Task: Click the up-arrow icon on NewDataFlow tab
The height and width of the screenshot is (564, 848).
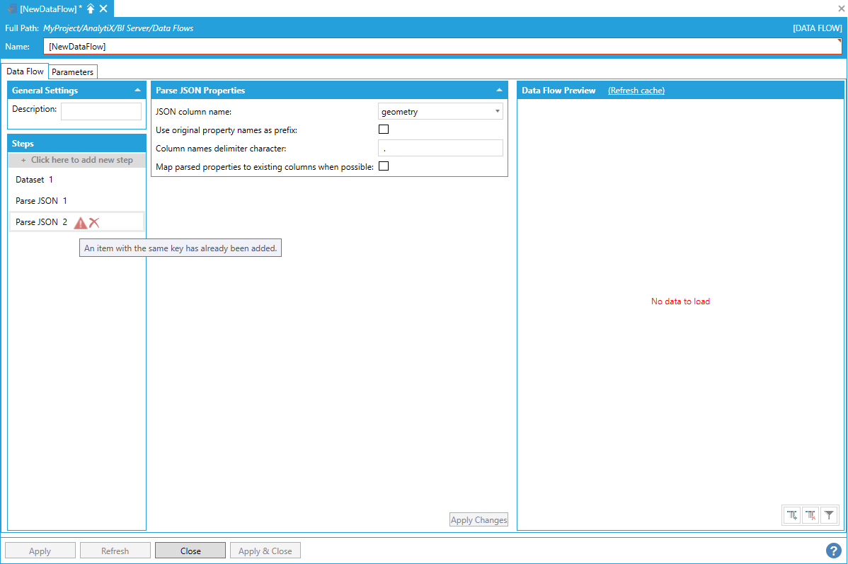Action: click(91, 8)
